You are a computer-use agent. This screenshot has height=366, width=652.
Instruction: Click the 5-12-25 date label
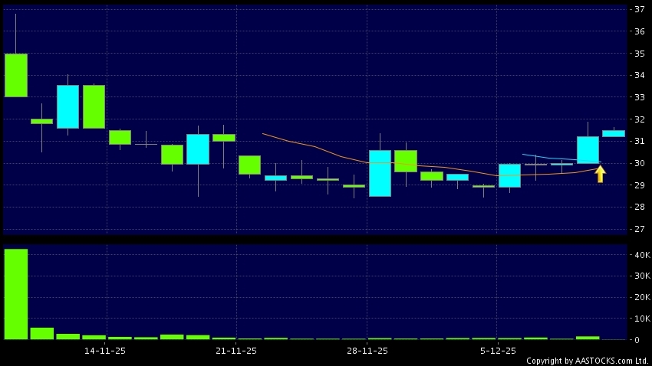498,351
